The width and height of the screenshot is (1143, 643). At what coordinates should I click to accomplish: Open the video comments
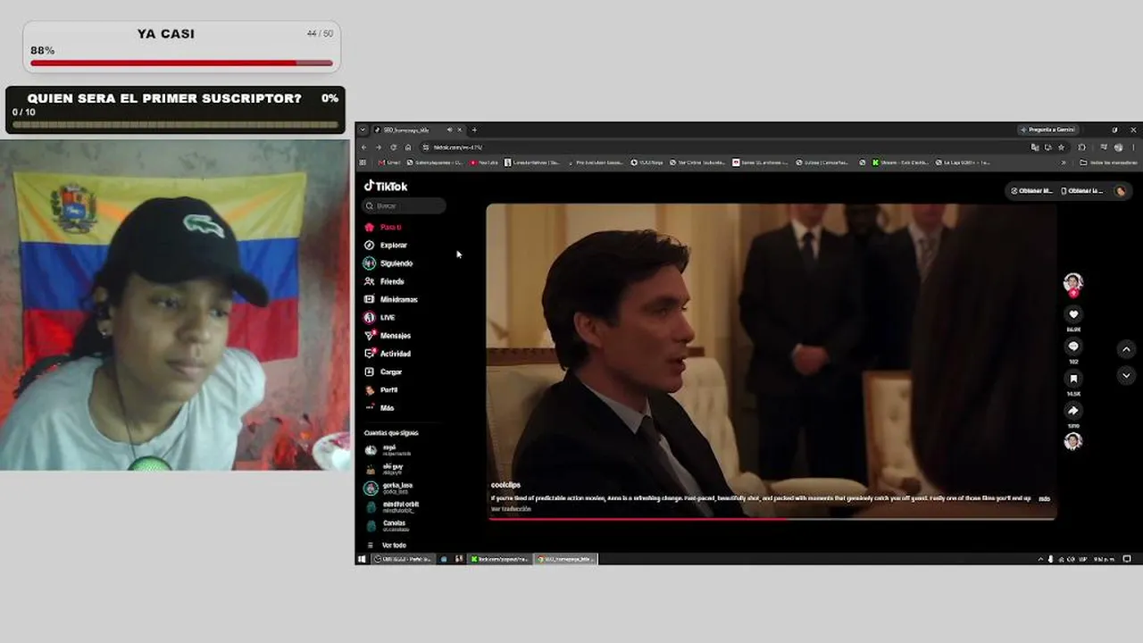click(1073, 347)
